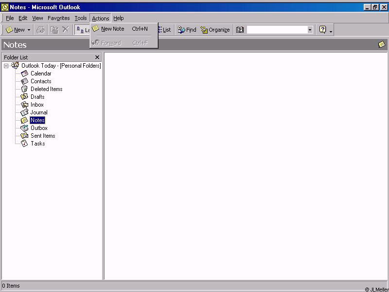
Task: Switch to List view
Action: point(164,30)
